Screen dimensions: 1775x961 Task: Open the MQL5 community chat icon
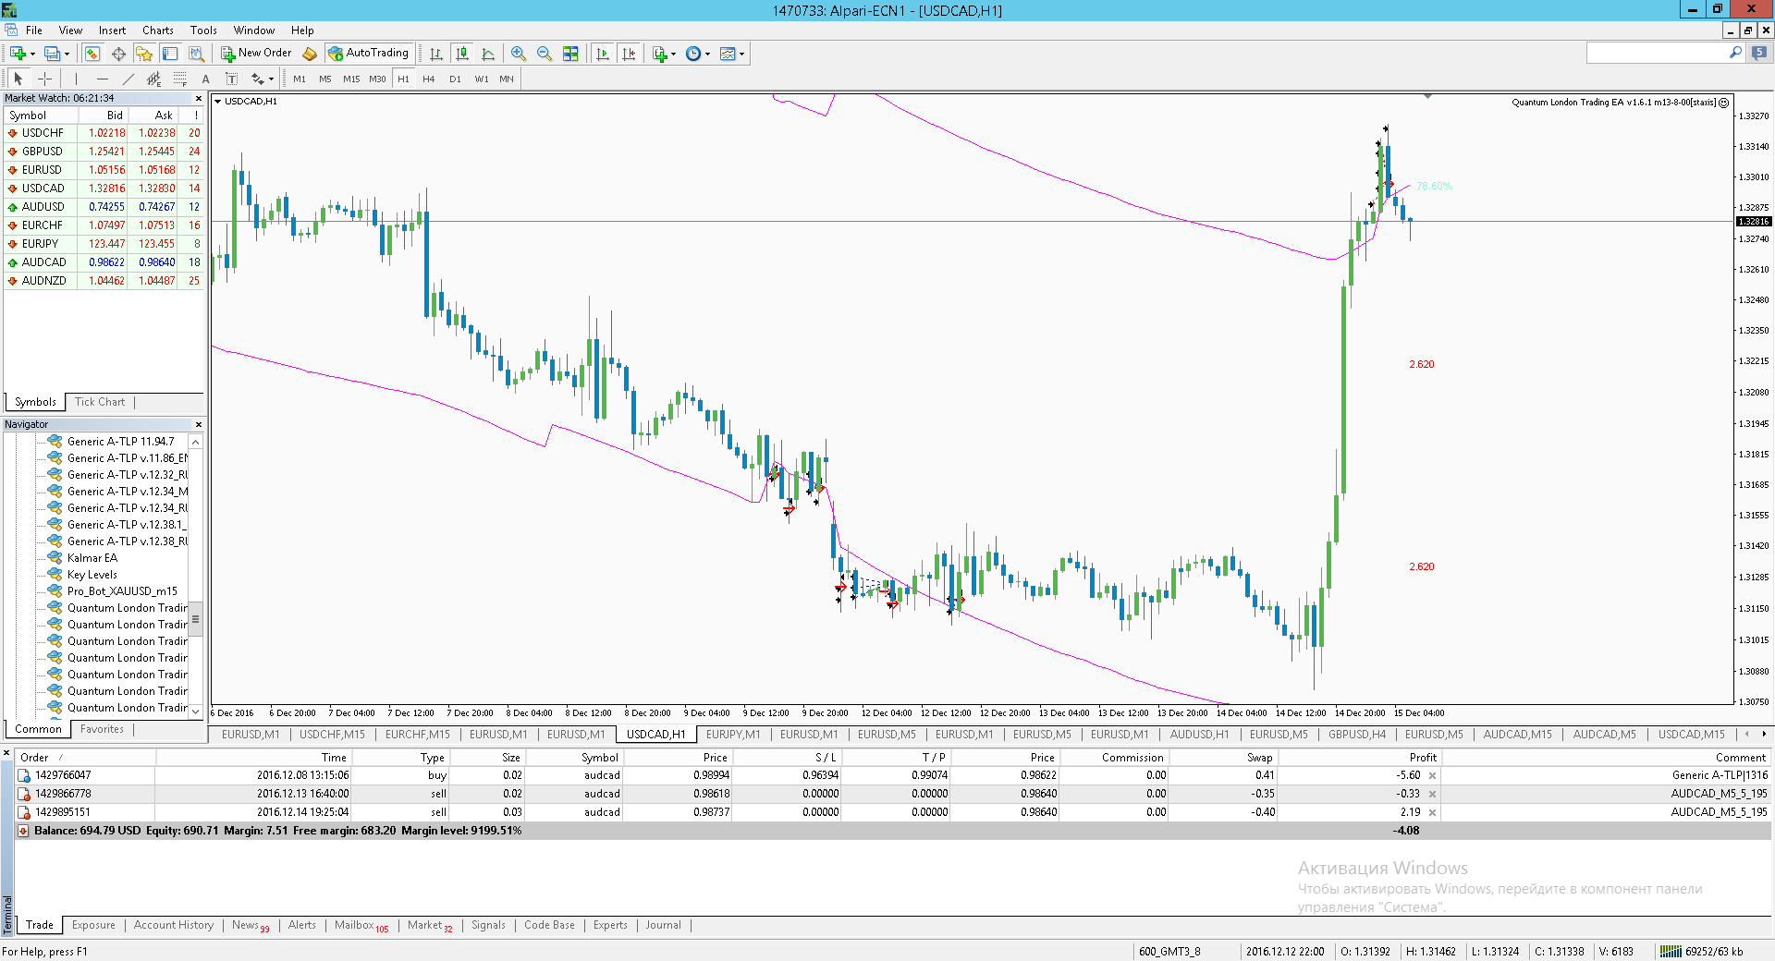coord(1759,54)
